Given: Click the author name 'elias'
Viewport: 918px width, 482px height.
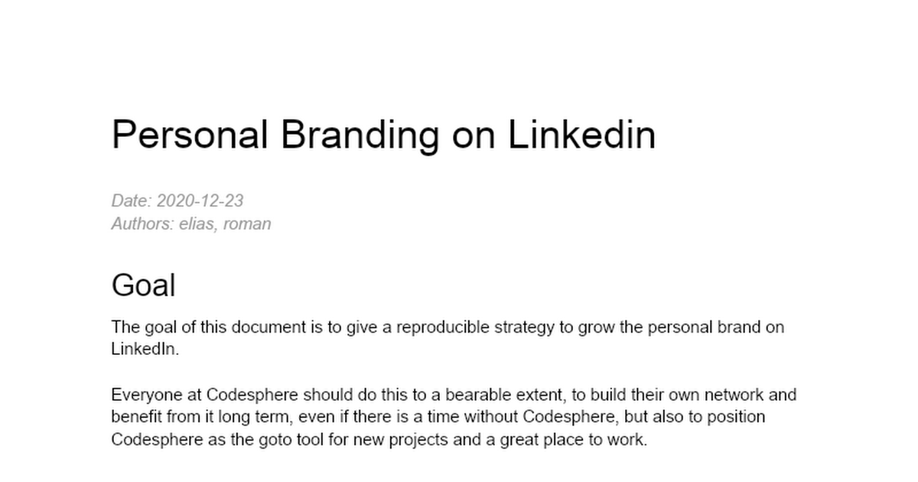Looking at the screenshot, I should coord(197,224).
